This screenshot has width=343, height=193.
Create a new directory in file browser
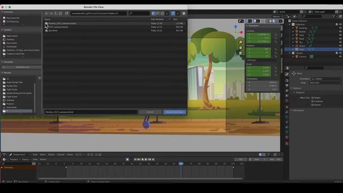(x=66, y=13)
